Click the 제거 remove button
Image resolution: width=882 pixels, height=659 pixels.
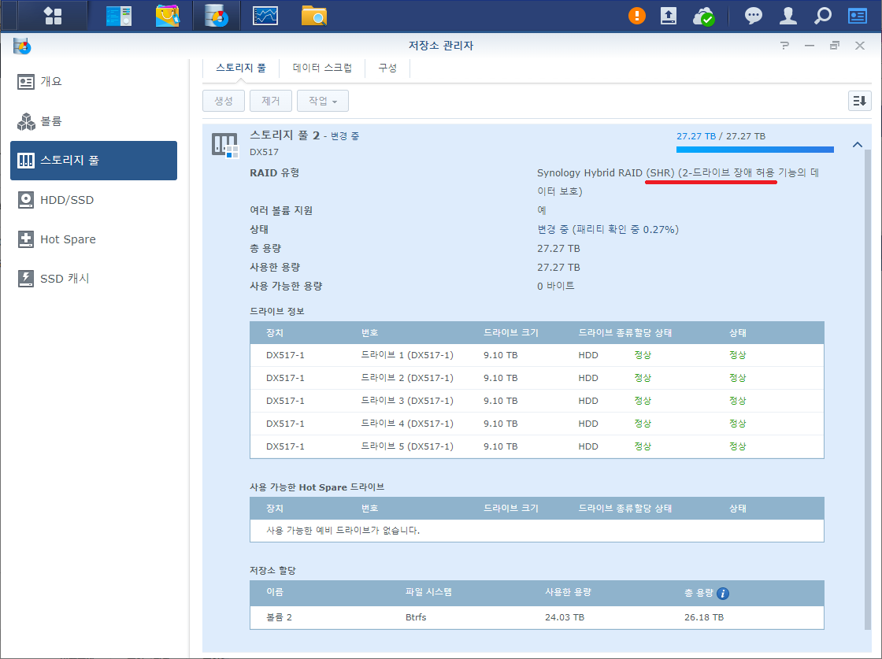(271, 101)
